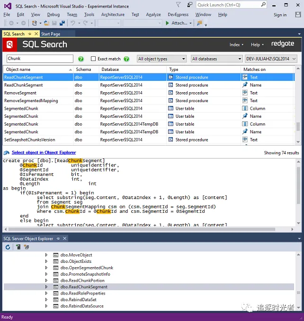Click the notifications flag icon in title bar

click(x=178, y=5)
